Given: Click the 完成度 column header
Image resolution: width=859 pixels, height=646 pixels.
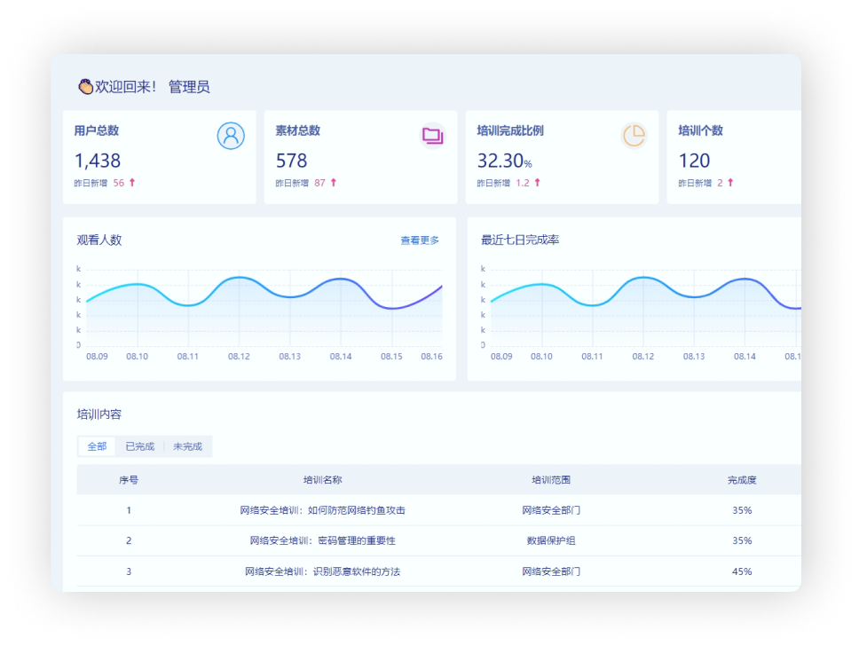Looking at the screenshot, I should (742, 480).
